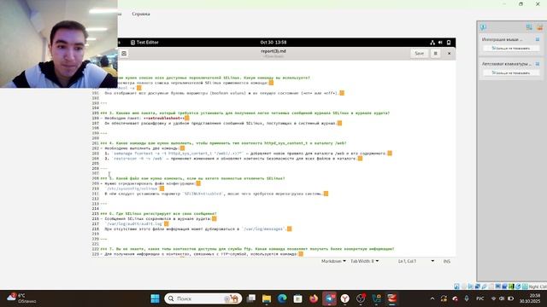Dismiss the mouse integration notification icon
The width and height of the screenshot is (547, 307).
[x=538, y=39]
